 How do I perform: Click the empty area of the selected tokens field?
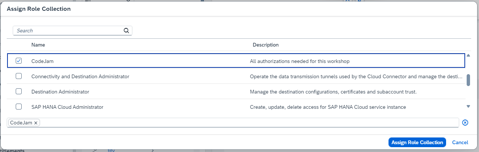[247, 123]
